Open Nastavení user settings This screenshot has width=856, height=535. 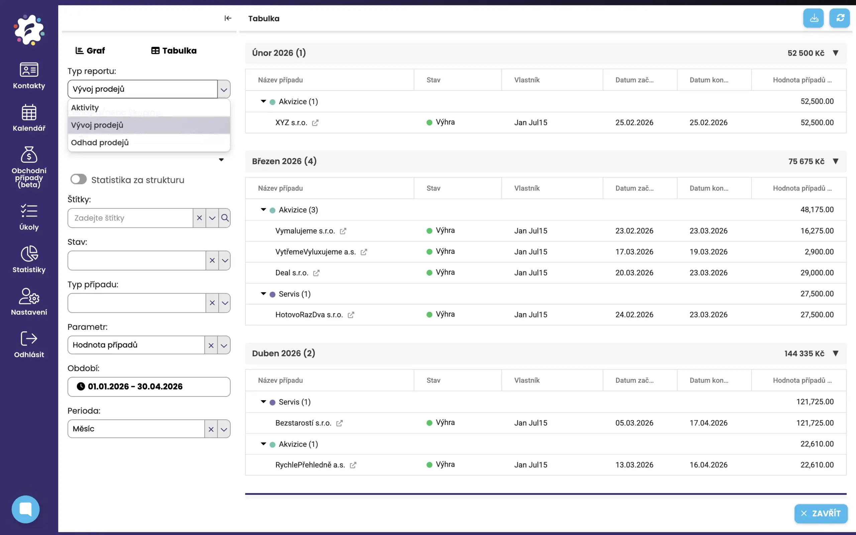(x=29, y=302)
